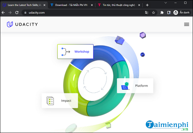
Task: Click the Workshop branching arrows icon
Action: pos(66,52)
